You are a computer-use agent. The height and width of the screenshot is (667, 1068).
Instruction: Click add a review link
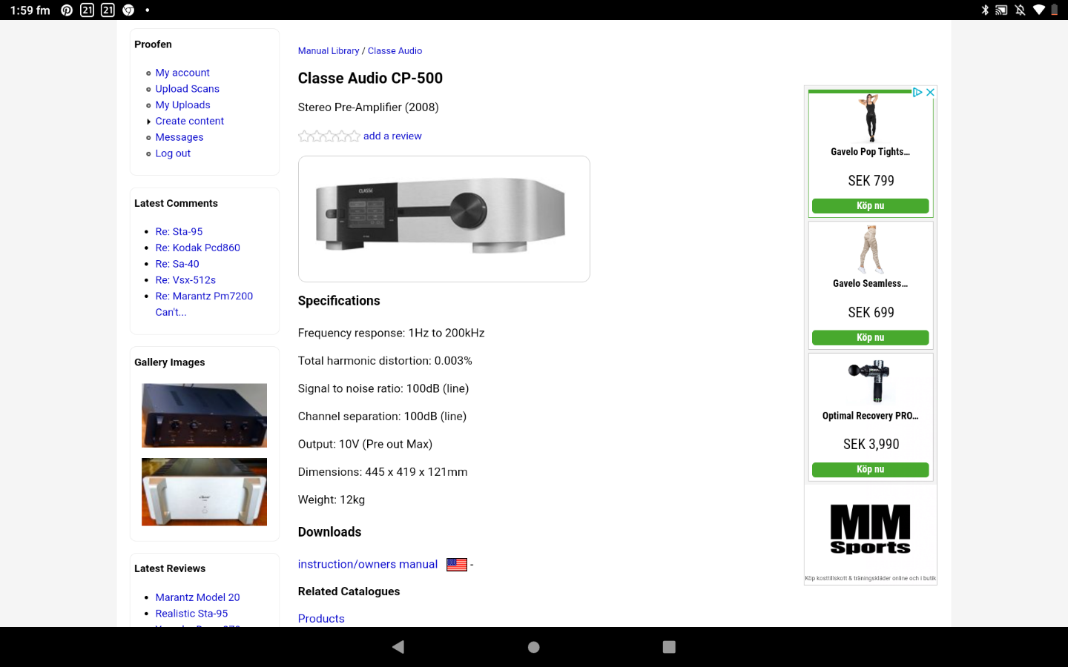pyautogui.click(x=392, y=136)
